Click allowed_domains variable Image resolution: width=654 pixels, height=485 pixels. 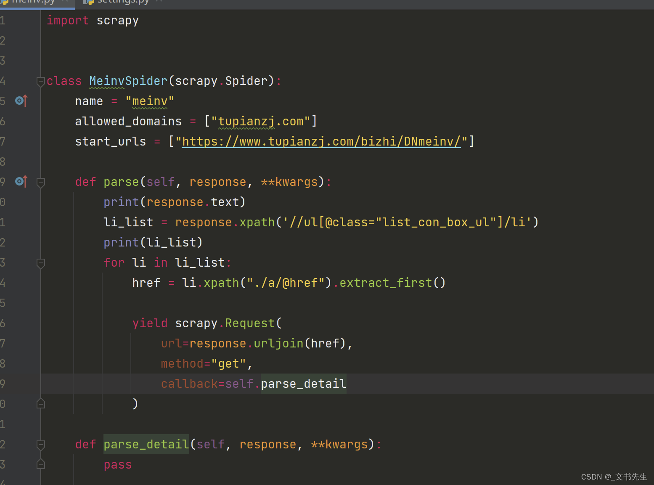click(128, 121)
